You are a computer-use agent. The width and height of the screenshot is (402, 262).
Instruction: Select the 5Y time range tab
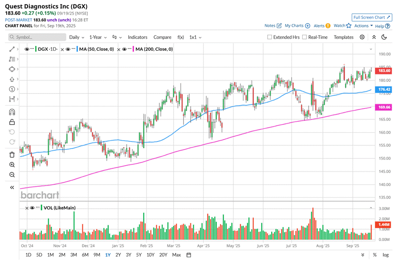coord(139,255)
